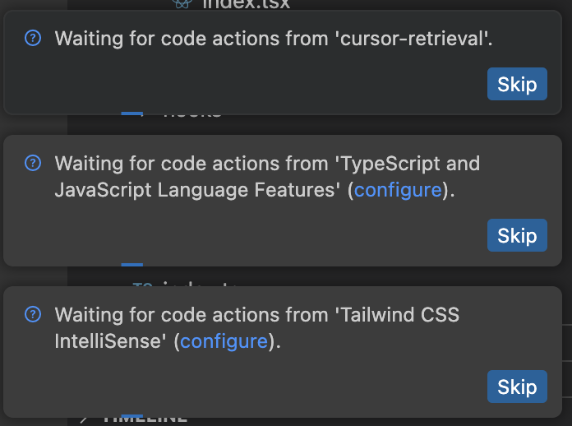572x426 pixels.
Task: Select 'Waiting for code actions from 'cursor-retrieval'' text
Action: pyautogui.click(x=274, y=39)
